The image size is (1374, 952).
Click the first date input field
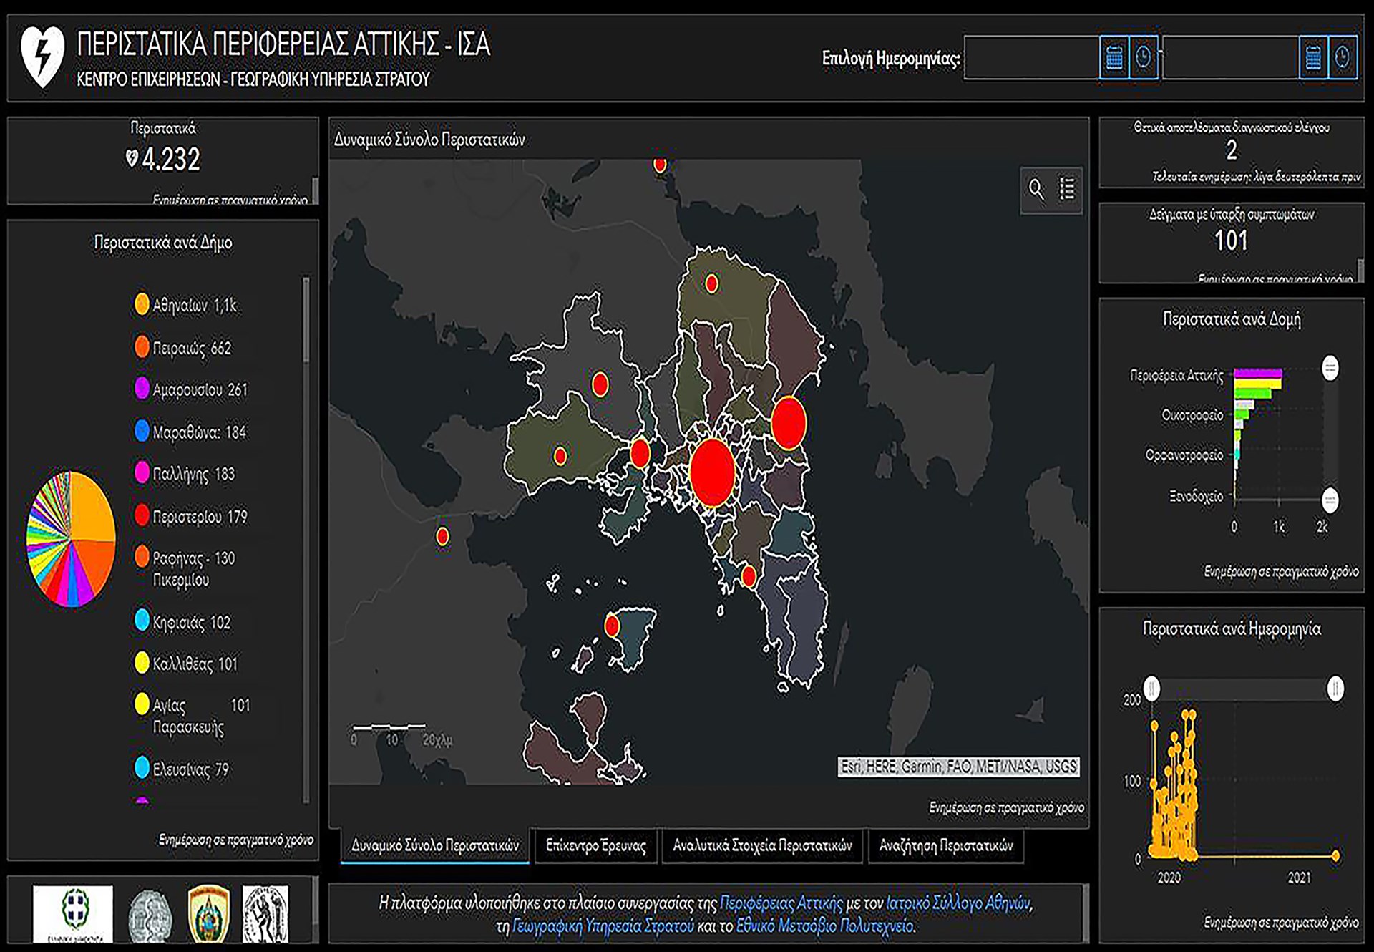pyautogui.click(x=1030, y=57)
